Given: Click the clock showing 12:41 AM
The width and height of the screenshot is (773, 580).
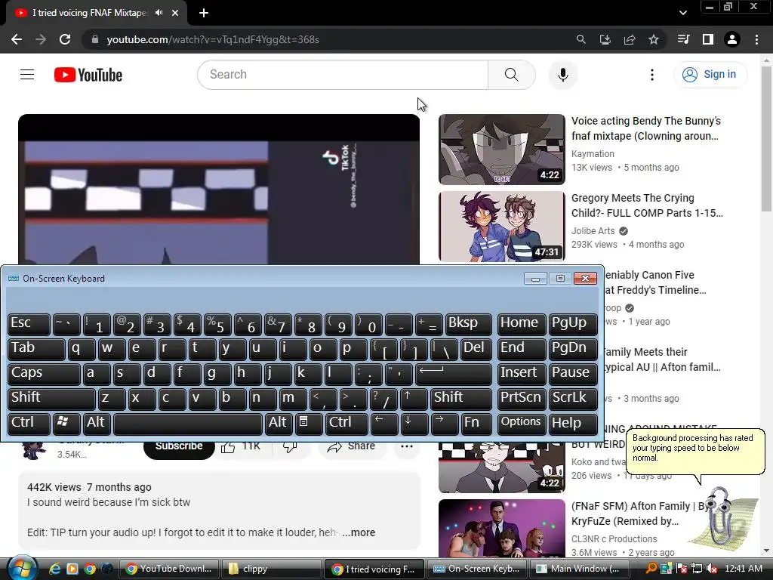Looking at the screenshot, I should [744, 569].
